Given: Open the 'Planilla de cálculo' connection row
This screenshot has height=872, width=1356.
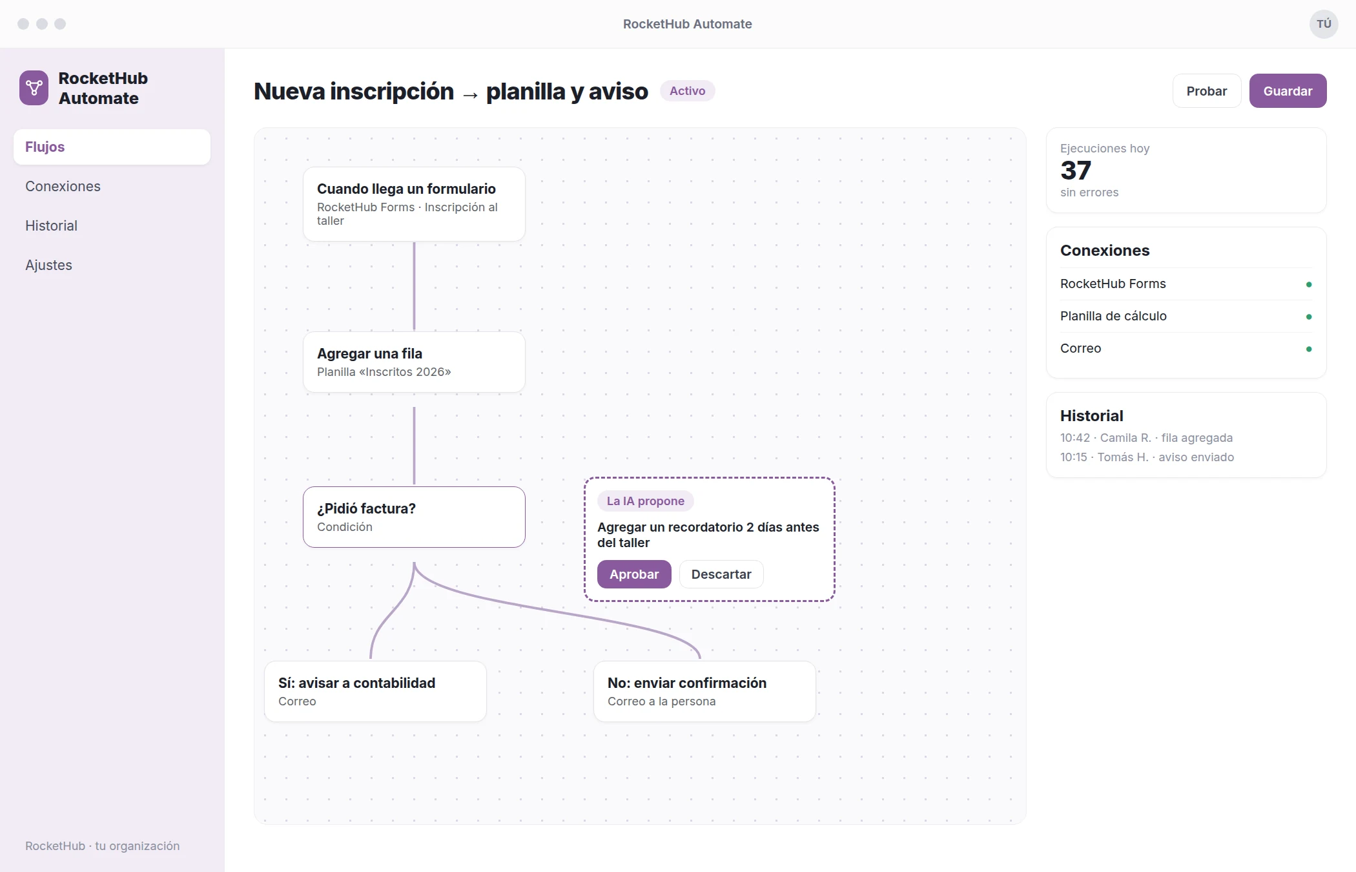Looking at the screenshot, I should click(x=1186, y=316).
